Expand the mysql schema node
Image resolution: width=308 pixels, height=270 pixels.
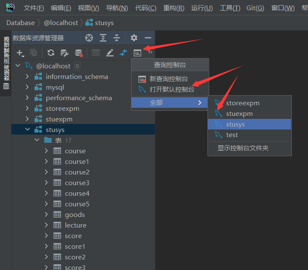[x=28, y=87]
